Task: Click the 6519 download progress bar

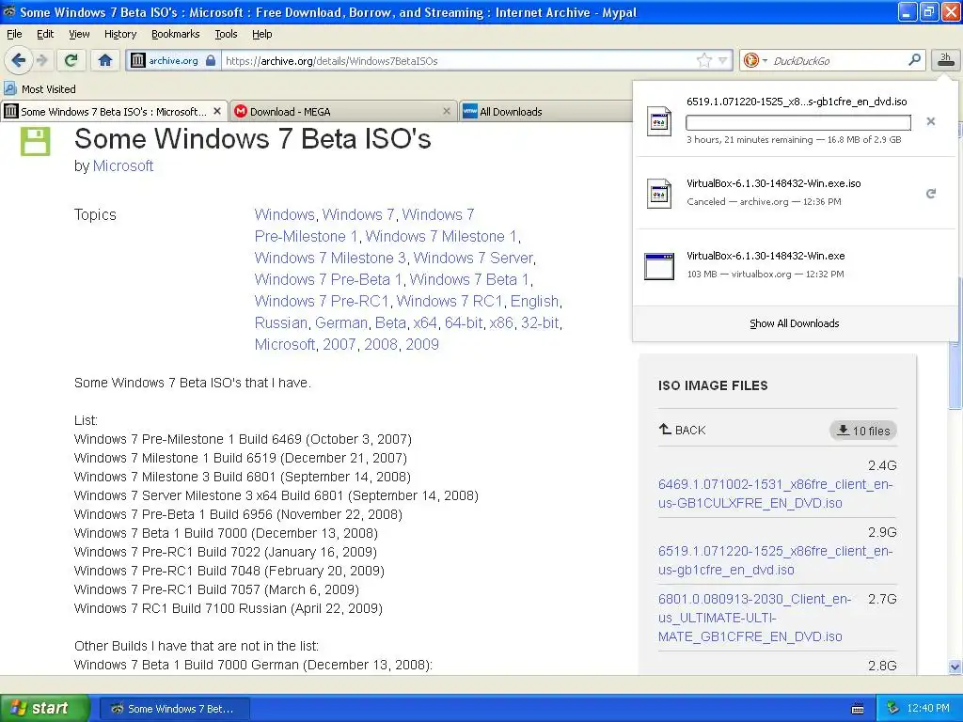Action: (x=797, y=122)
